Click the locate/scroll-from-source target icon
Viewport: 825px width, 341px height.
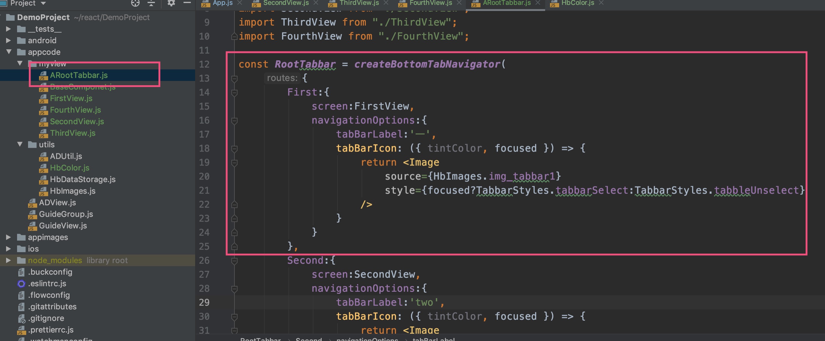(x=135, y=3)
